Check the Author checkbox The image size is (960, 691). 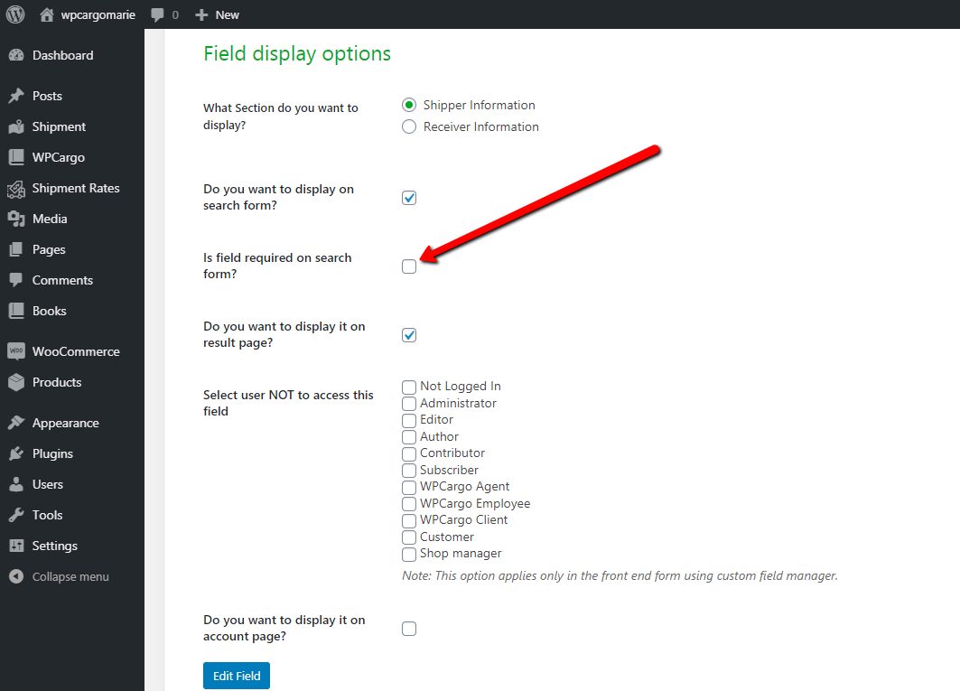tap(409, 437)
